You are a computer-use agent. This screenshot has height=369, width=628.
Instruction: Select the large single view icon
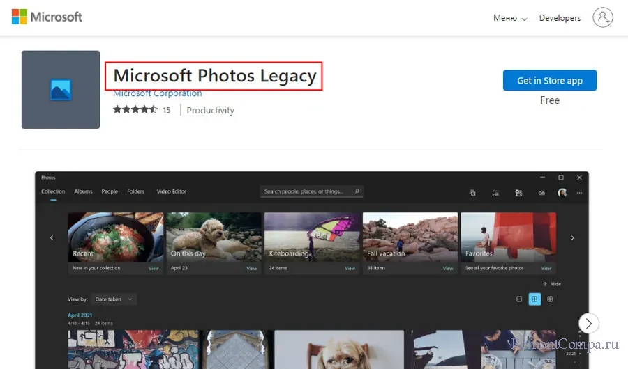pyautogui.click(x=519, y=299)
